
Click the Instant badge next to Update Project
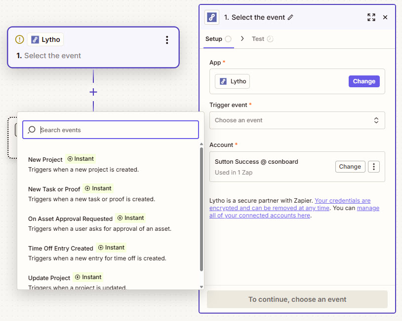pos(88,277)
